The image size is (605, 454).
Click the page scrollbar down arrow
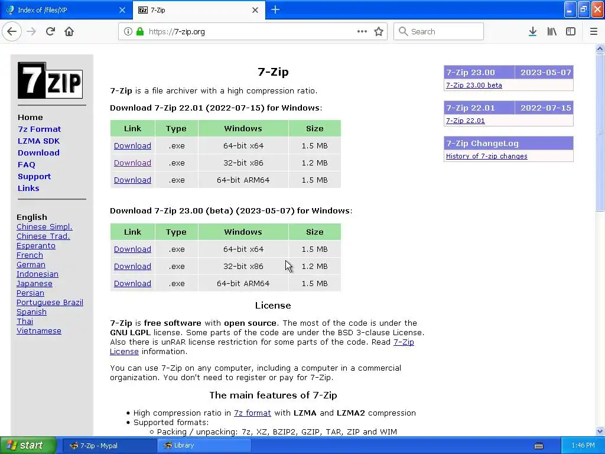(x=600, y=431)
